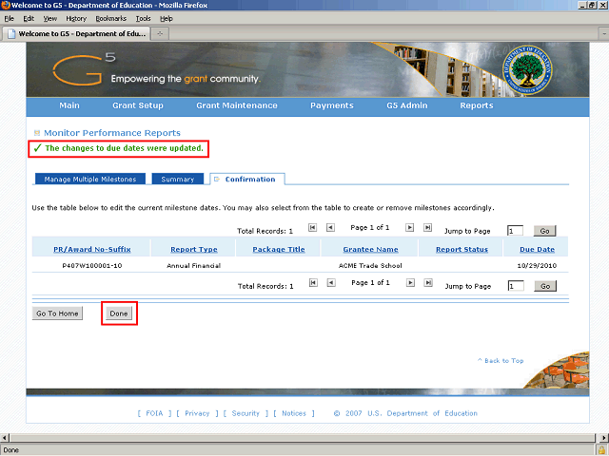Sort by Report Type column
The width and height of the screenshot is (609, 456).
tap(194, 249)
